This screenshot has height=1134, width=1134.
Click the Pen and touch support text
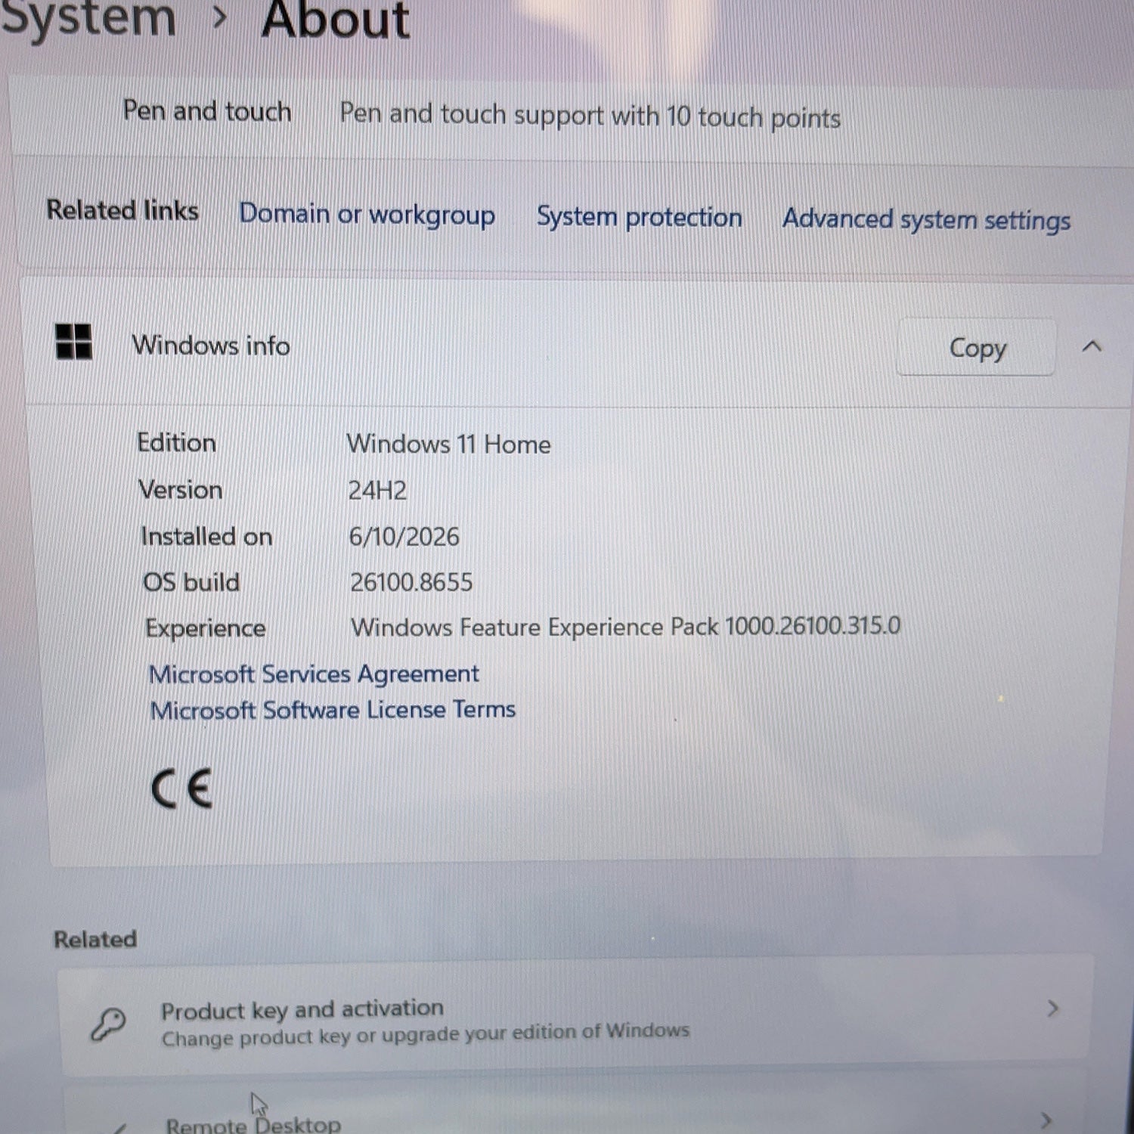(590, 116)
